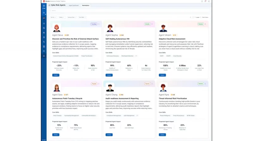Switch to the Agent Dashboard tab
The image size is (253, 141).
(74, 5)
